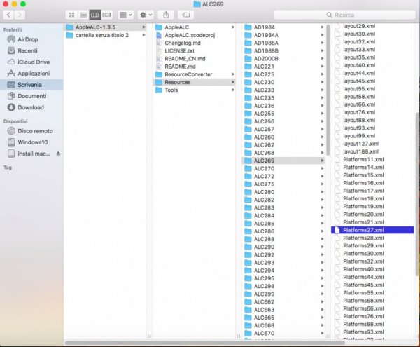Select Scrivania in the sidebar
Image resolution: width=420 pixels, height=347 pixels.
[x=31, y=85]
